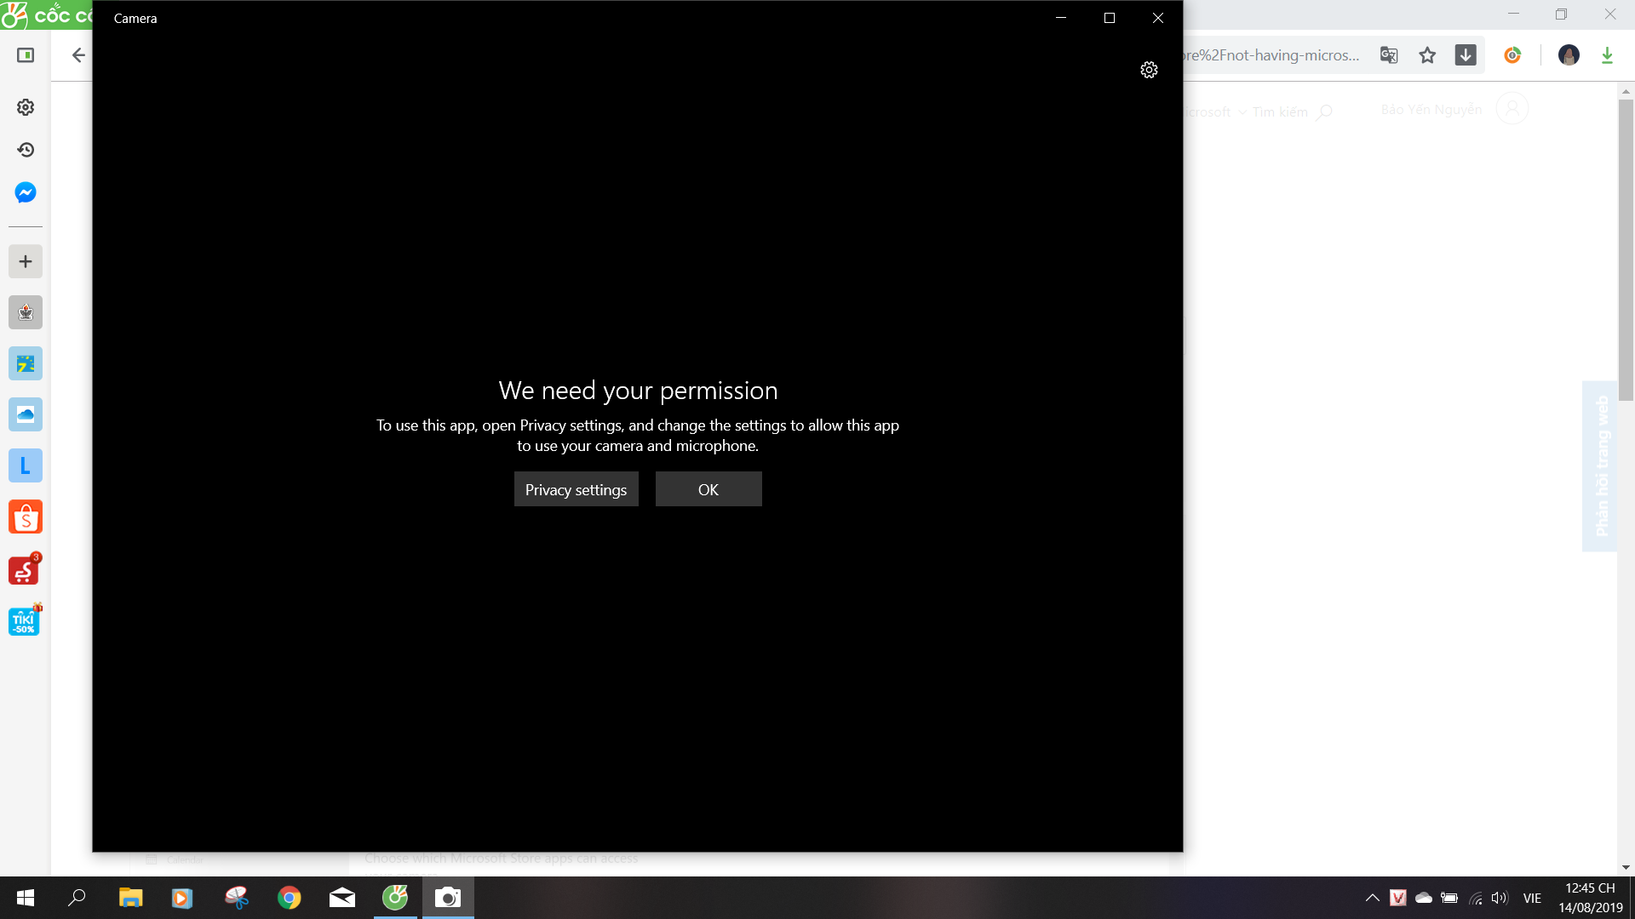Image resolution: width=1635 pixels, height=919 pixels.
Task: Add new sidebar shortcut with plus
Action: (26, 261)
